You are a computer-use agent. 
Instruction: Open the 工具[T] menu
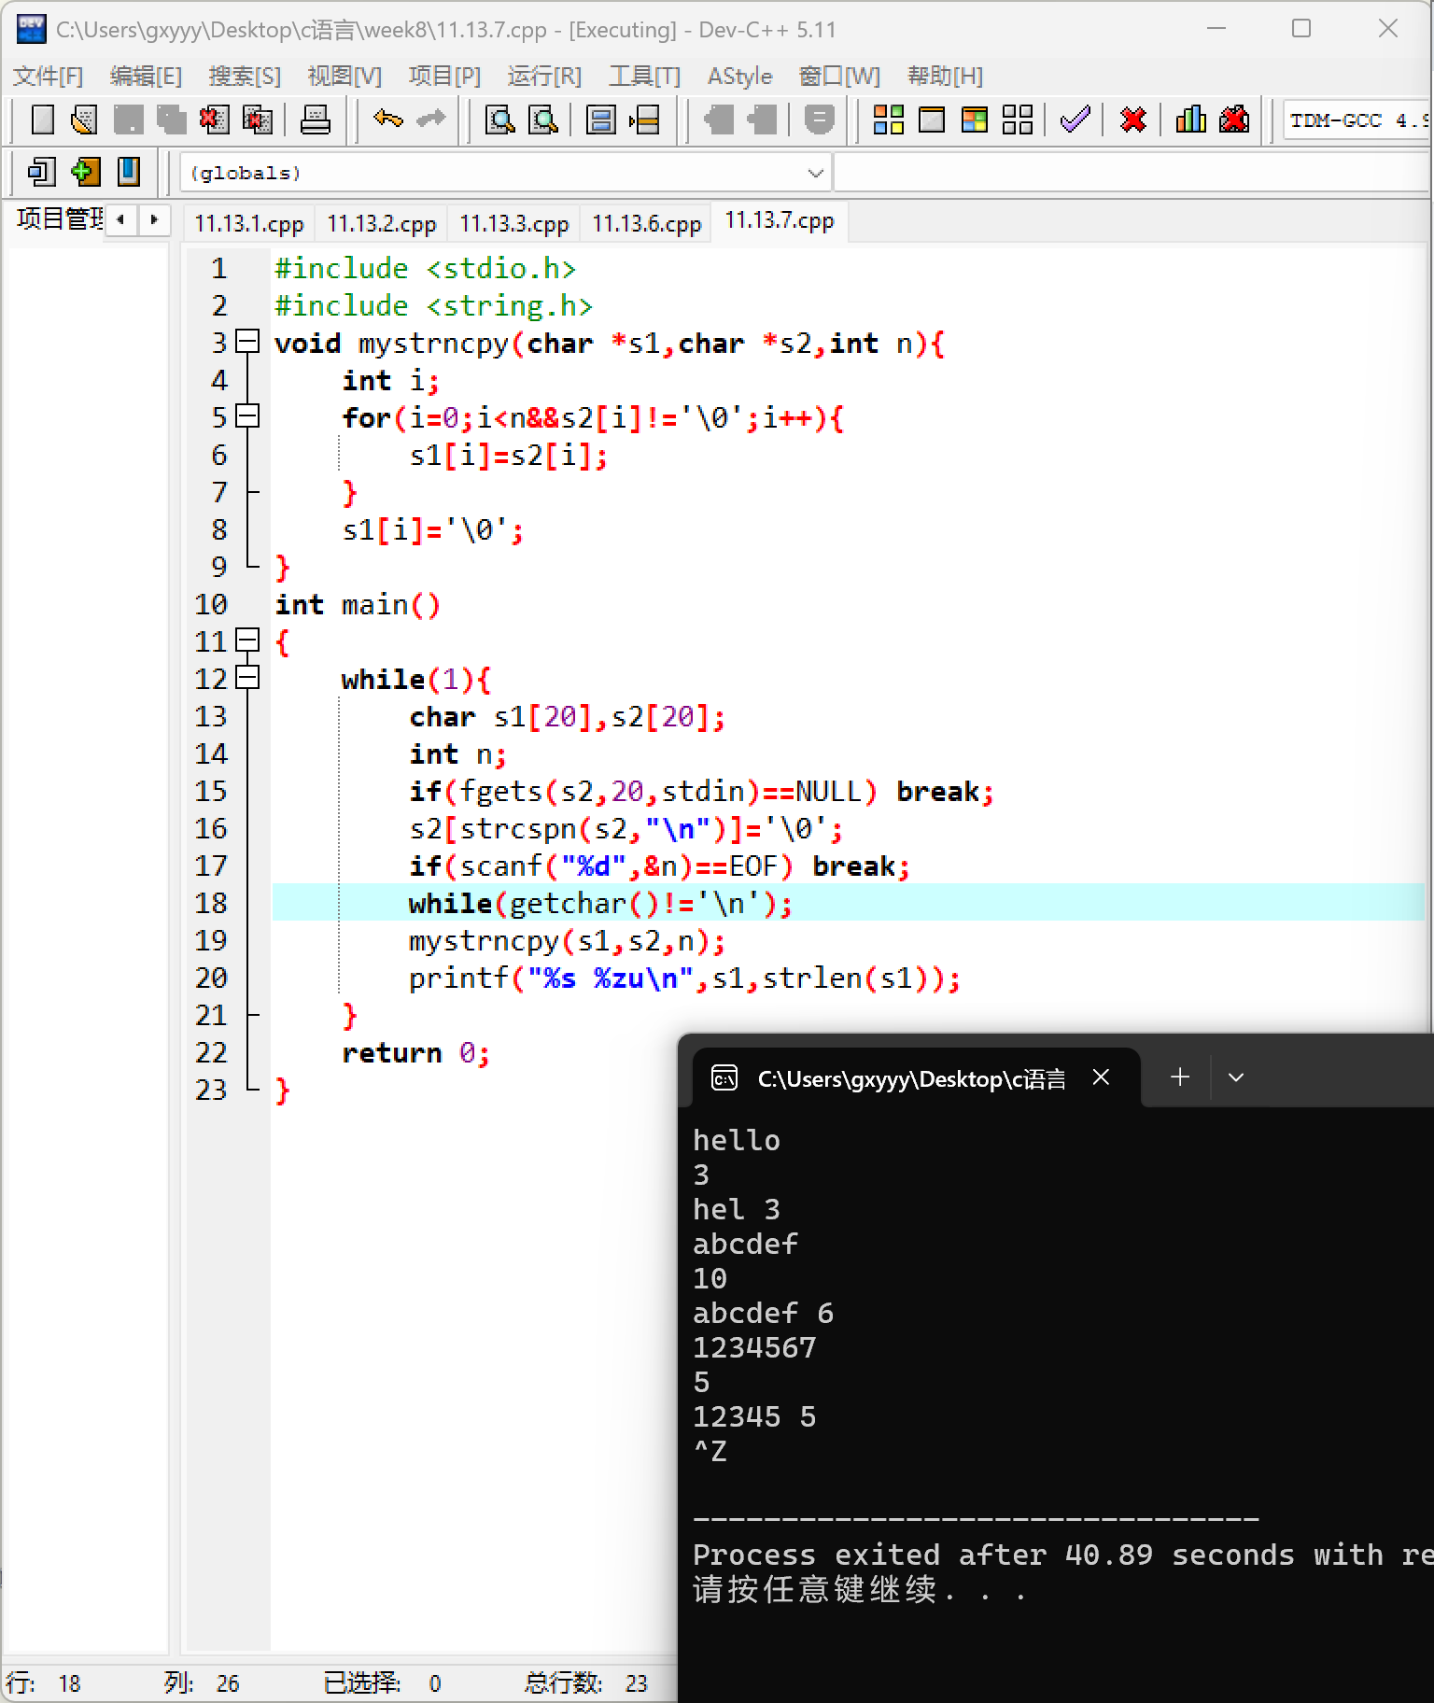coord(644,76)
